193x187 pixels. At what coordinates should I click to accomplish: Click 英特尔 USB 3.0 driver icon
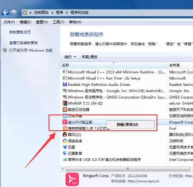65,159
